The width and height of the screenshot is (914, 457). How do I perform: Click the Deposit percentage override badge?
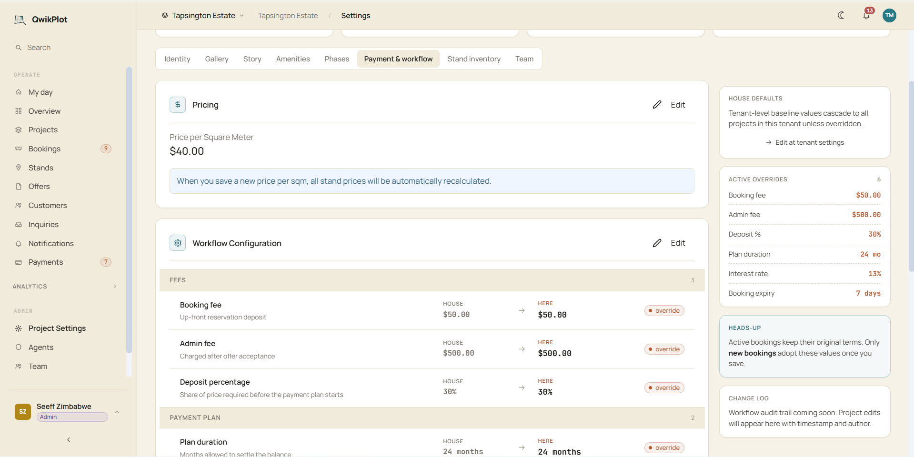click(x=664, y=387)
